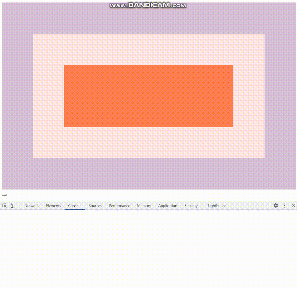Open the Lighthouse tab

217,206
